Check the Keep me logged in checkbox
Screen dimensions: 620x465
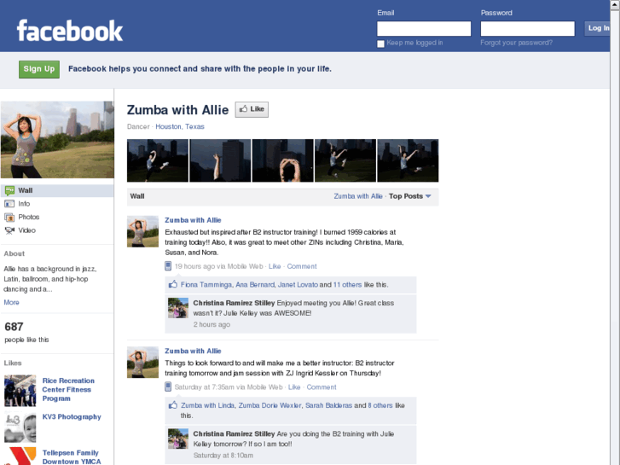(x=380, y=44)
